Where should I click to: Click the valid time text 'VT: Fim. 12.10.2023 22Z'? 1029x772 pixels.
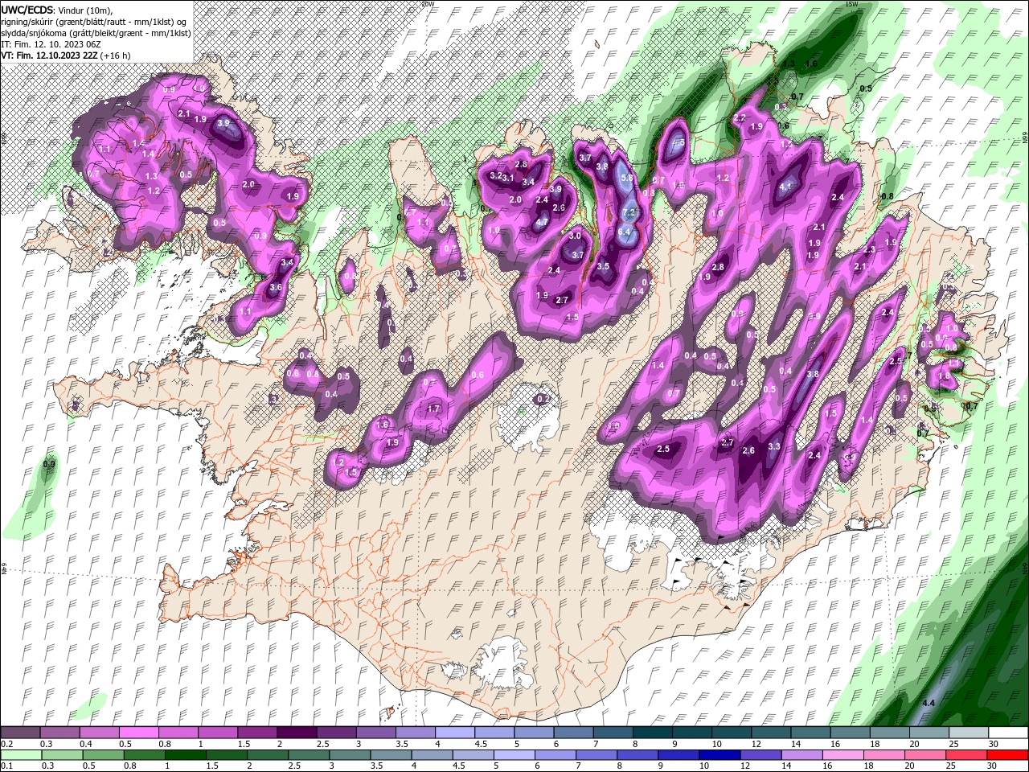click(50, 55)
